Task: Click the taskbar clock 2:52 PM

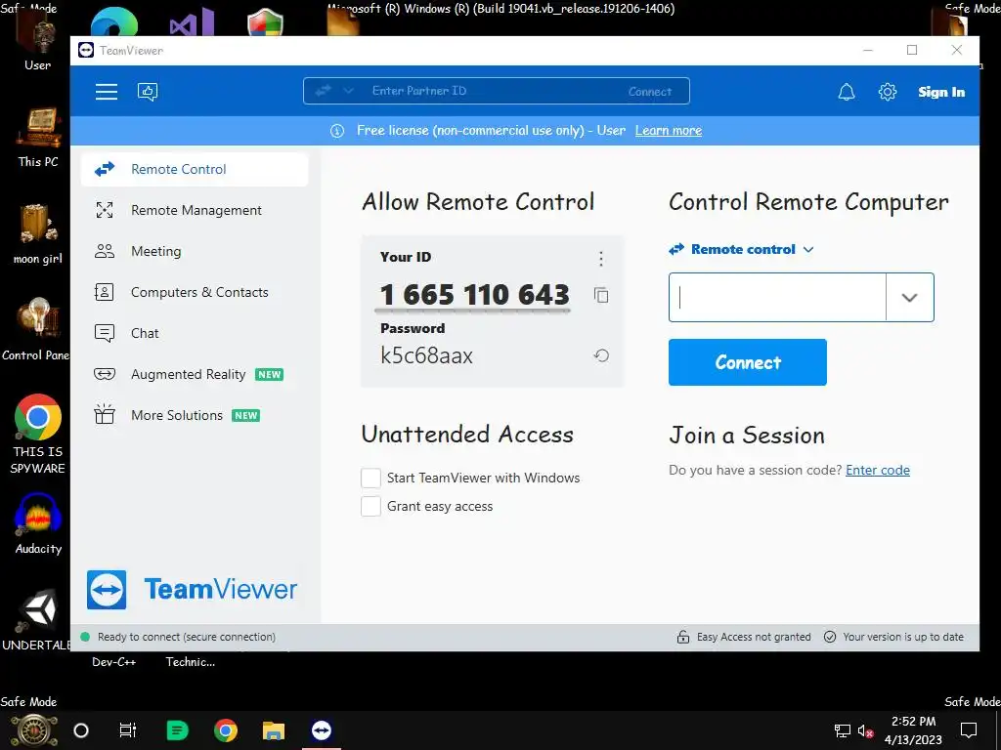Action: tap(914, 722)
